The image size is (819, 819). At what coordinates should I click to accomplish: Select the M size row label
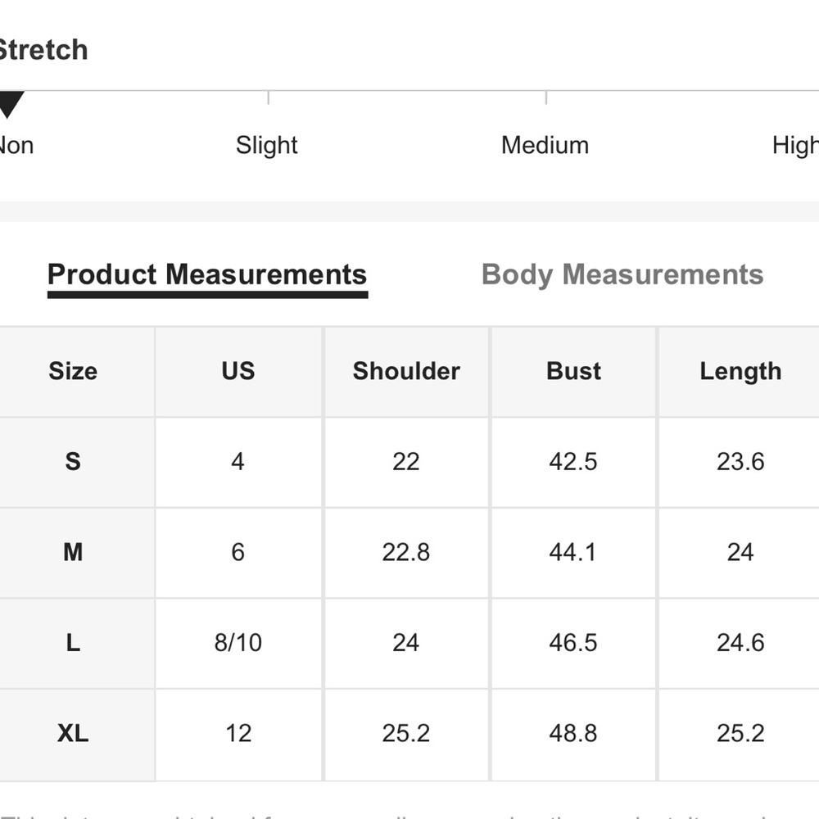point(73,552)
